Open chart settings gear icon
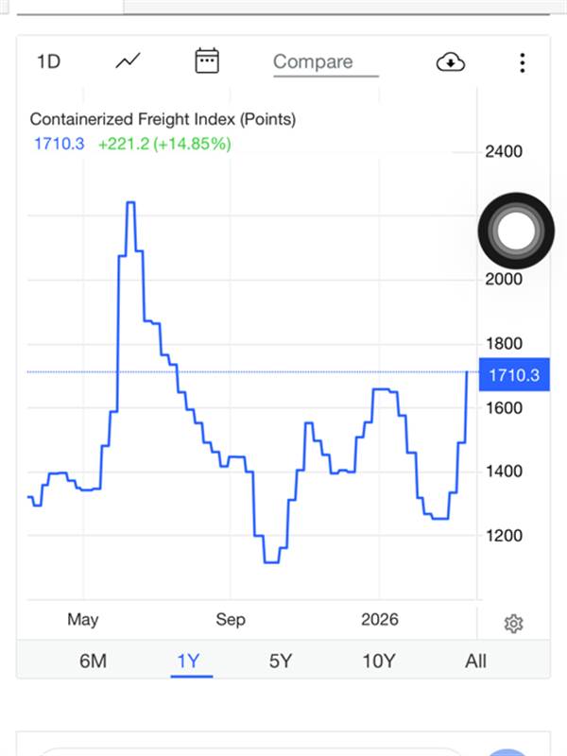 point(513,624)
